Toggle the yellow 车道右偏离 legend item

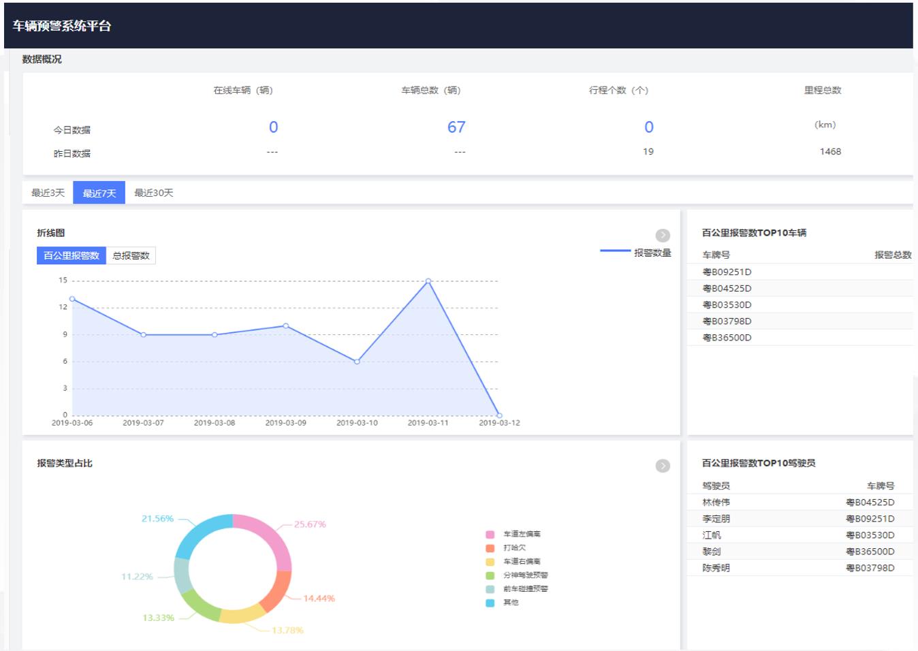click(513, 562)
